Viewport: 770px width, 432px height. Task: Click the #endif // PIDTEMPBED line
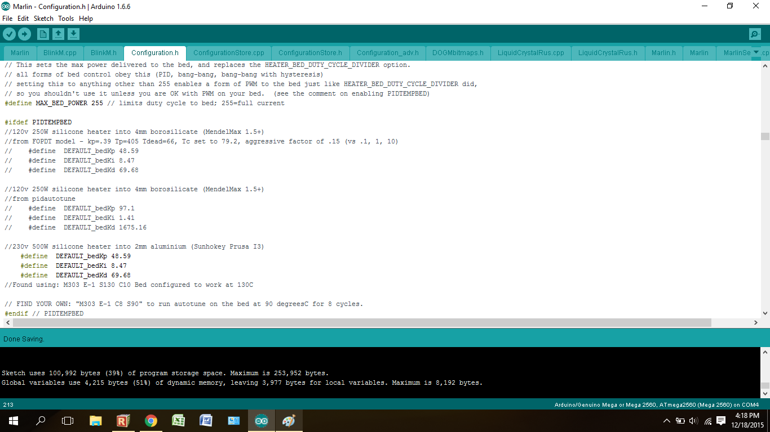click(x=44, y=313)
